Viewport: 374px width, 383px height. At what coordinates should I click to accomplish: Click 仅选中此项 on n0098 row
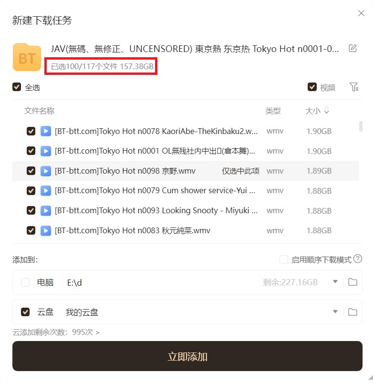pyautogui.click(x=240, y=171)
